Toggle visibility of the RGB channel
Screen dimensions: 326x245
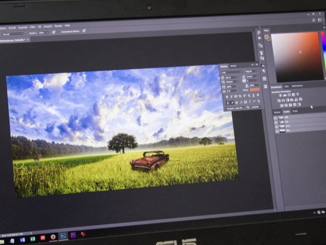pyautogui.click(x=275, y=118)
